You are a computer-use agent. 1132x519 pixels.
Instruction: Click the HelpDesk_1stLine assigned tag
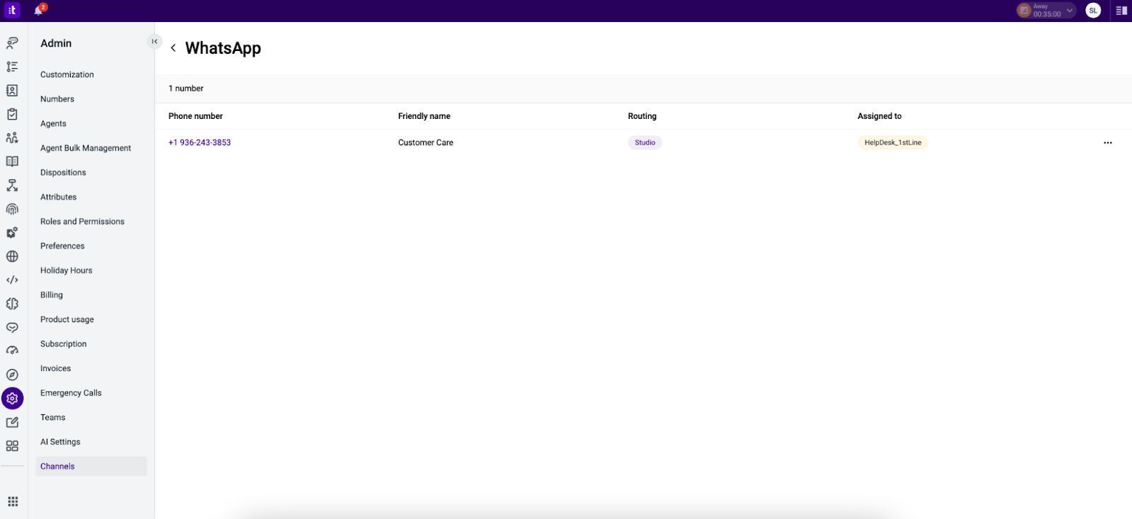(x=893, y=143)
